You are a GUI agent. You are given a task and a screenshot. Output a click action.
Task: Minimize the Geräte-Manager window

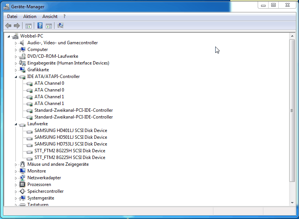pos(263,5)
